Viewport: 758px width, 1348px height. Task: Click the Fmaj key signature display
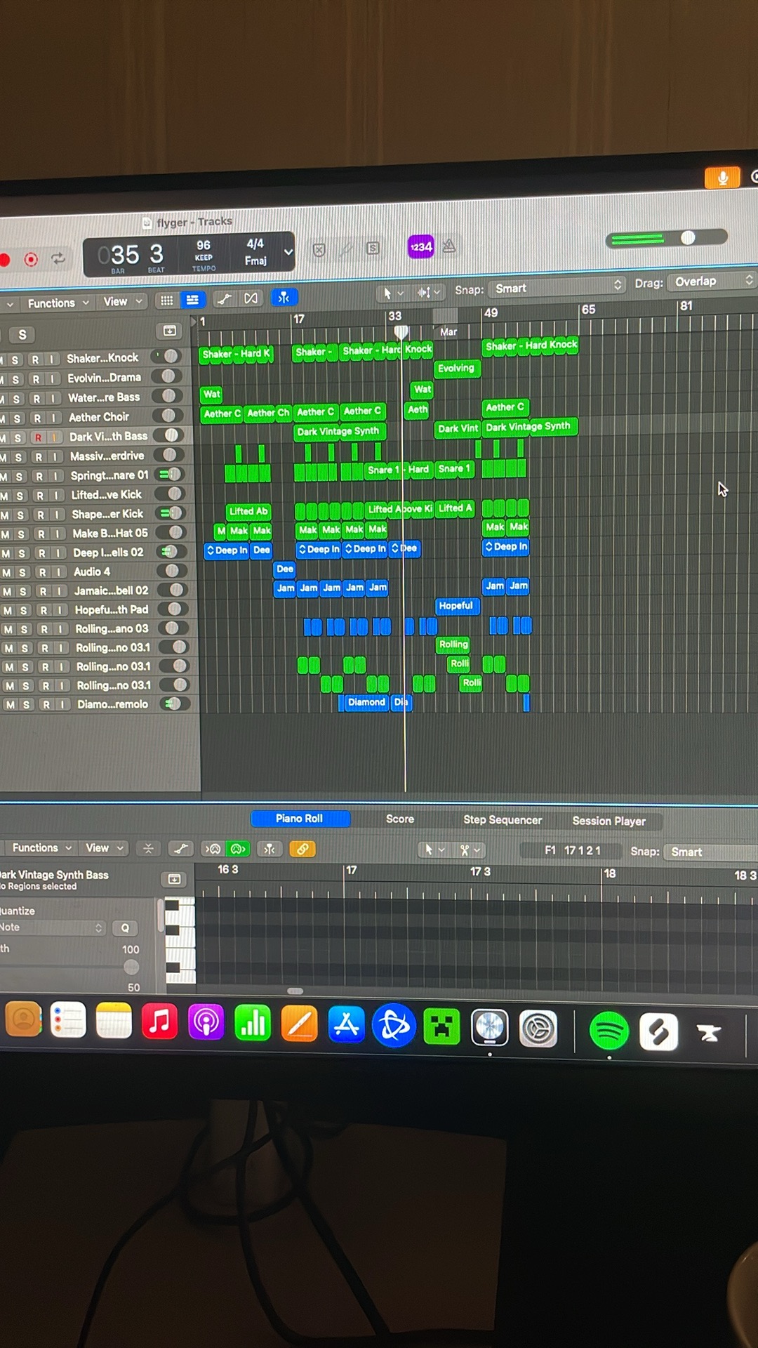point(255,260)
